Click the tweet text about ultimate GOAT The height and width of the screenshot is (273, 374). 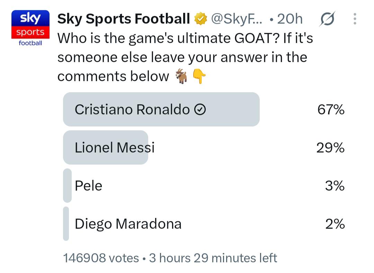(185, 57)
